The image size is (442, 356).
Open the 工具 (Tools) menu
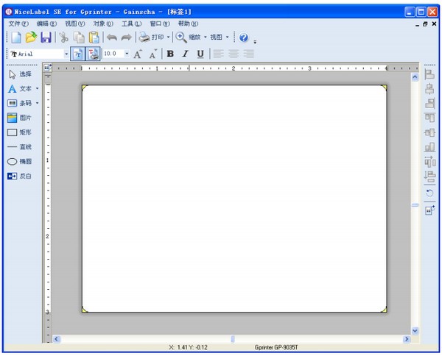pos(131,24)
